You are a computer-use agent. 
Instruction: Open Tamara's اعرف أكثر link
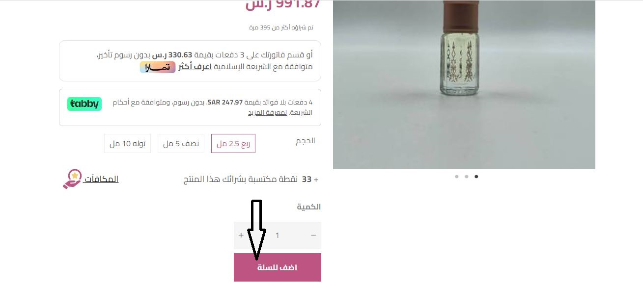tap(195, 67)
